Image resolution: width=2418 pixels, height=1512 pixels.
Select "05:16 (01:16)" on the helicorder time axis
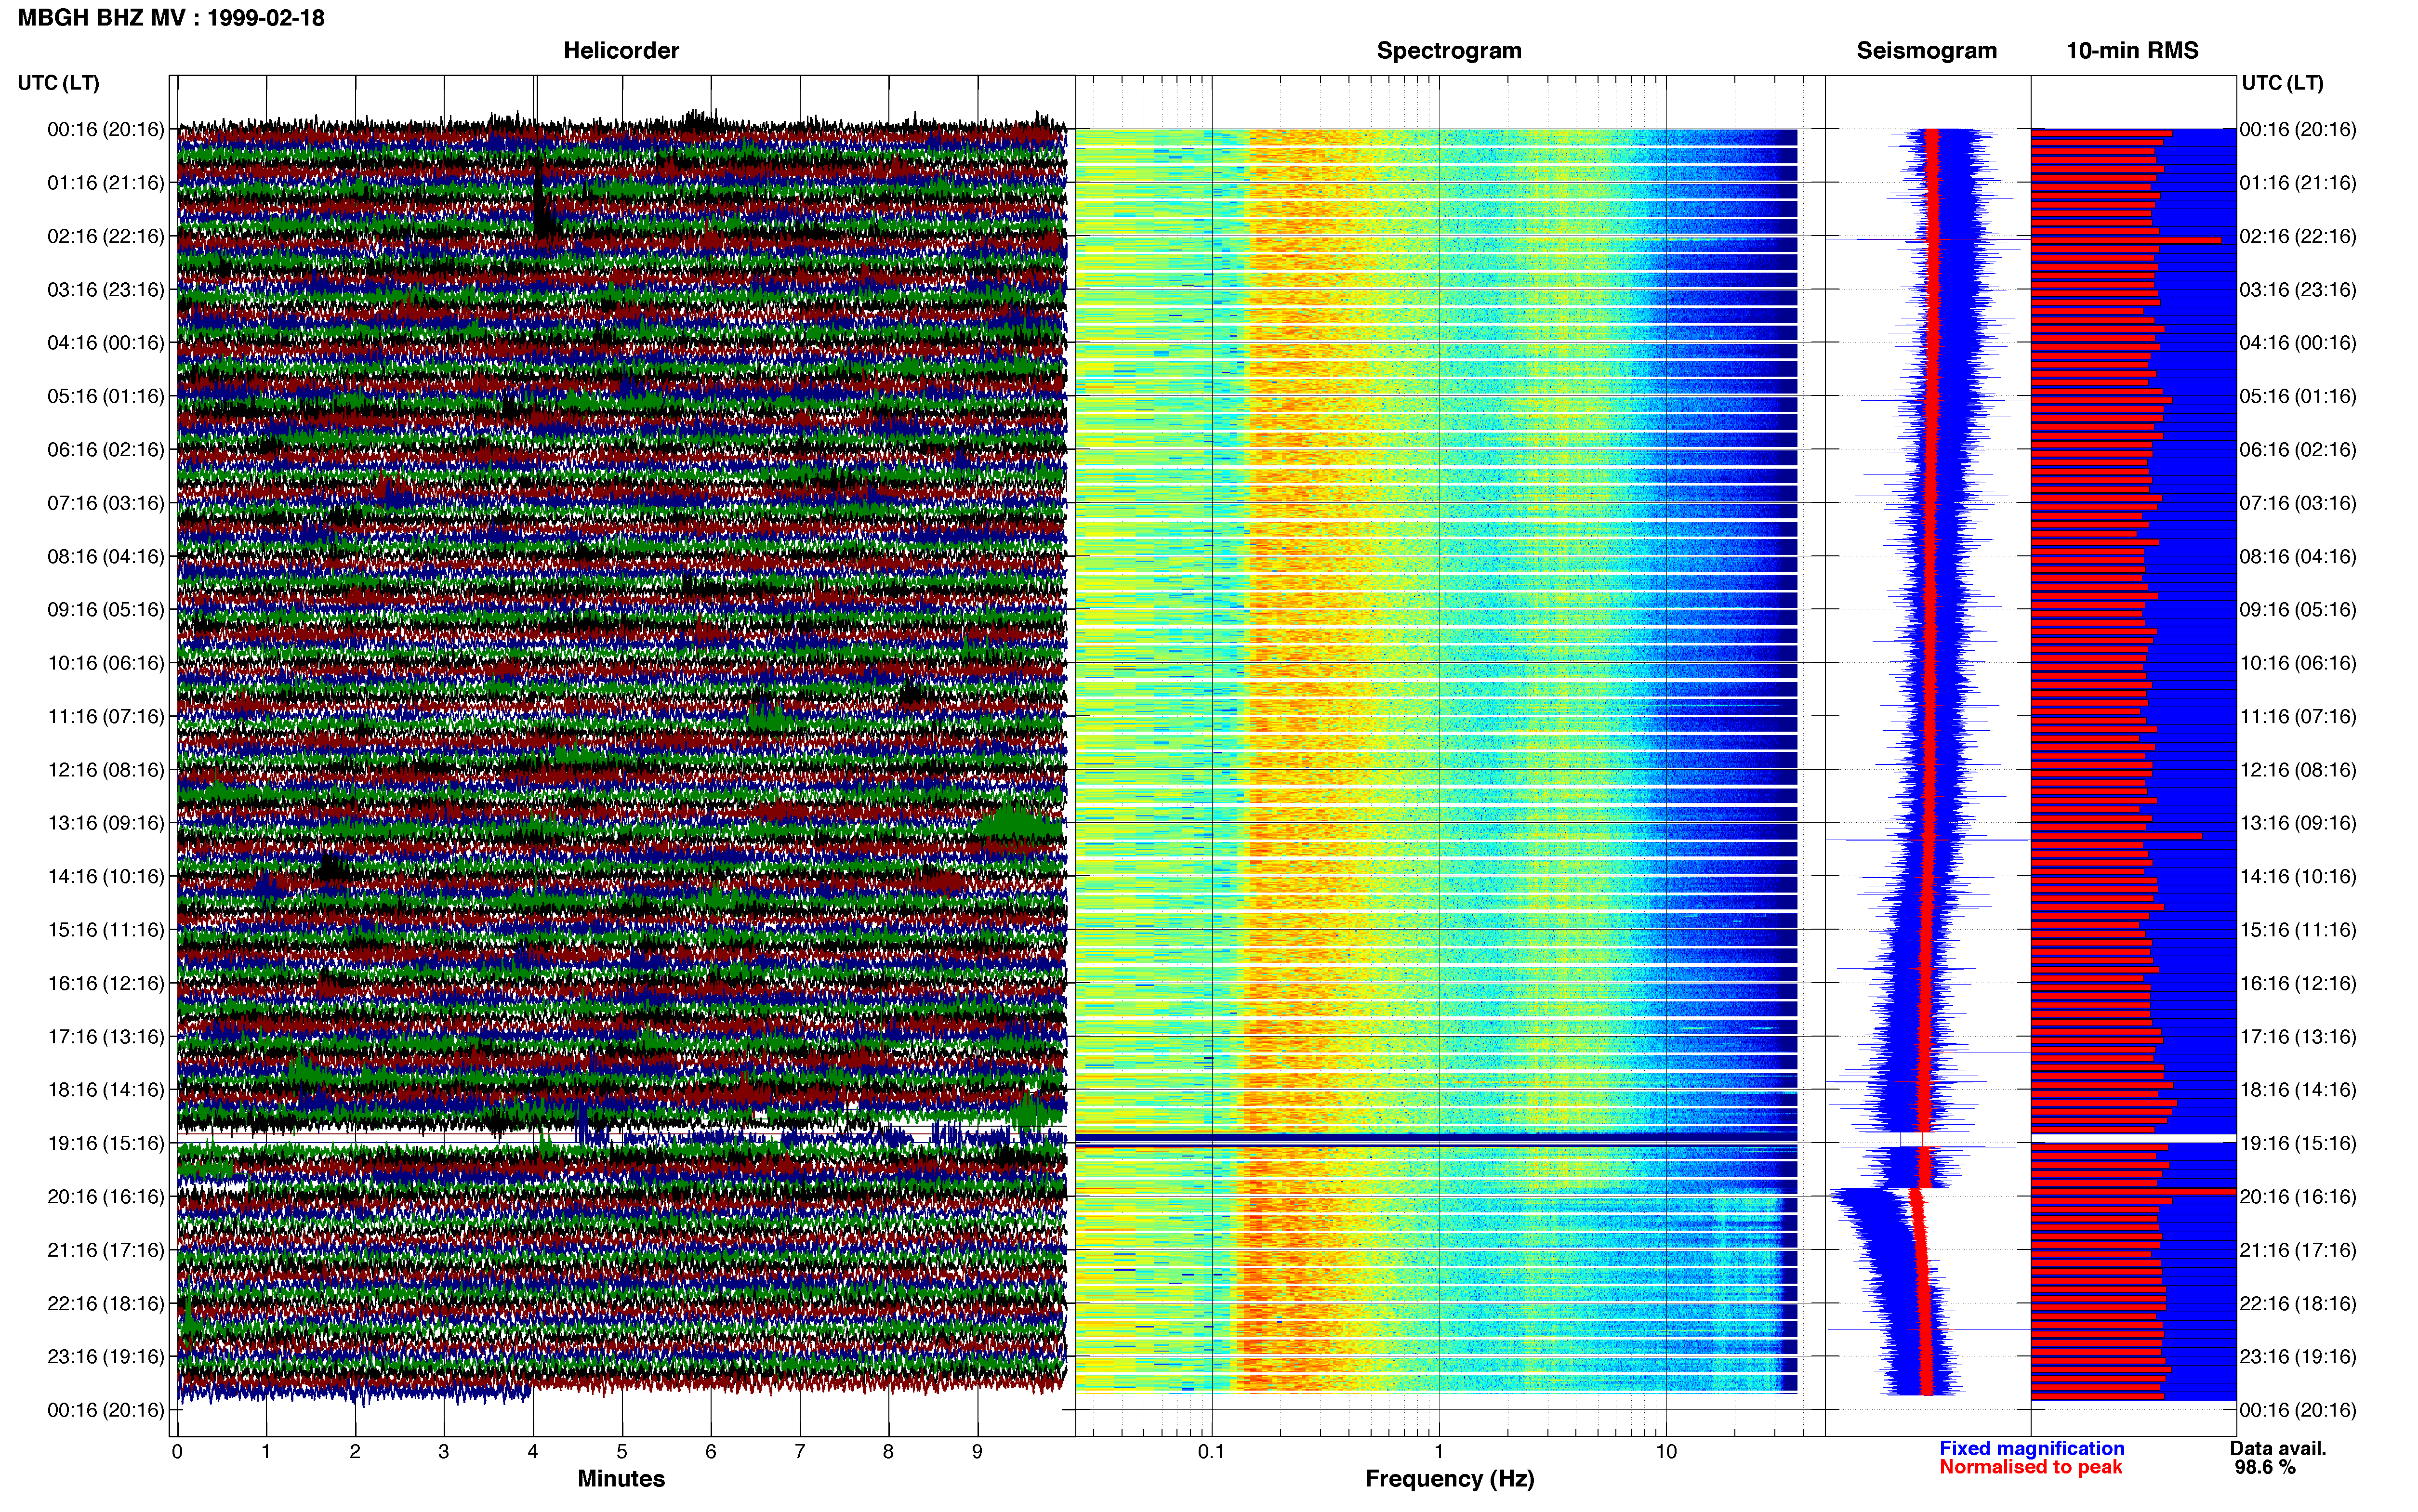pos(105,396)
